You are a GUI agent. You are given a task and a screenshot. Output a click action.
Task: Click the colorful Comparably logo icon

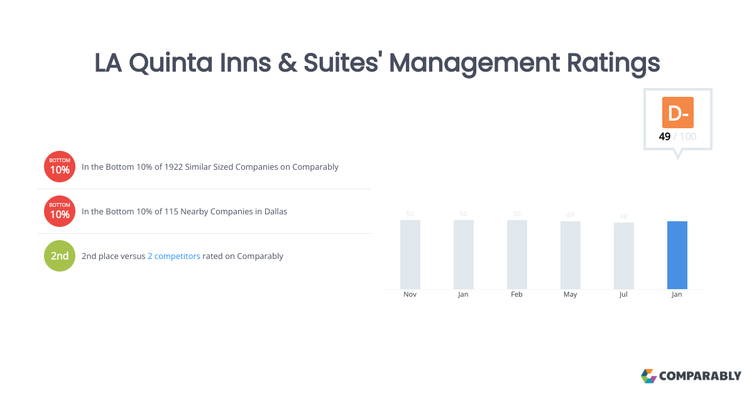[x=648, y=376]
